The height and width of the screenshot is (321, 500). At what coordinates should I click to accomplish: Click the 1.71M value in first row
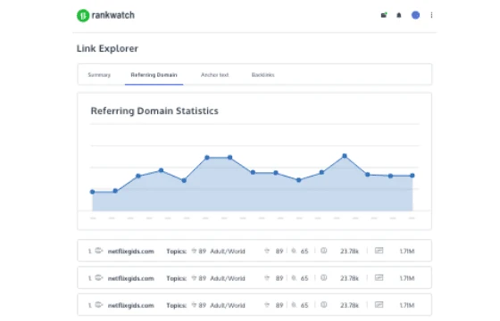coord(407,251)
